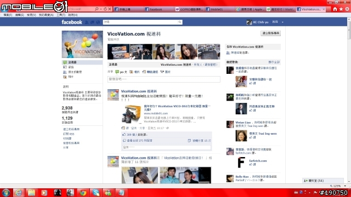Click the farfetch F logo thumbnail
This screenshot has height=197, width=351.
(241, 163)
